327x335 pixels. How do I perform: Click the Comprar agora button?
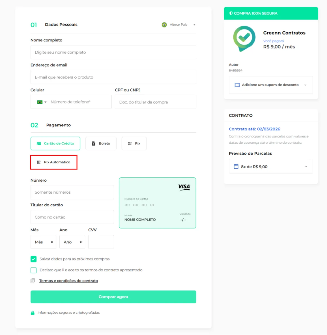coord(113,297)
